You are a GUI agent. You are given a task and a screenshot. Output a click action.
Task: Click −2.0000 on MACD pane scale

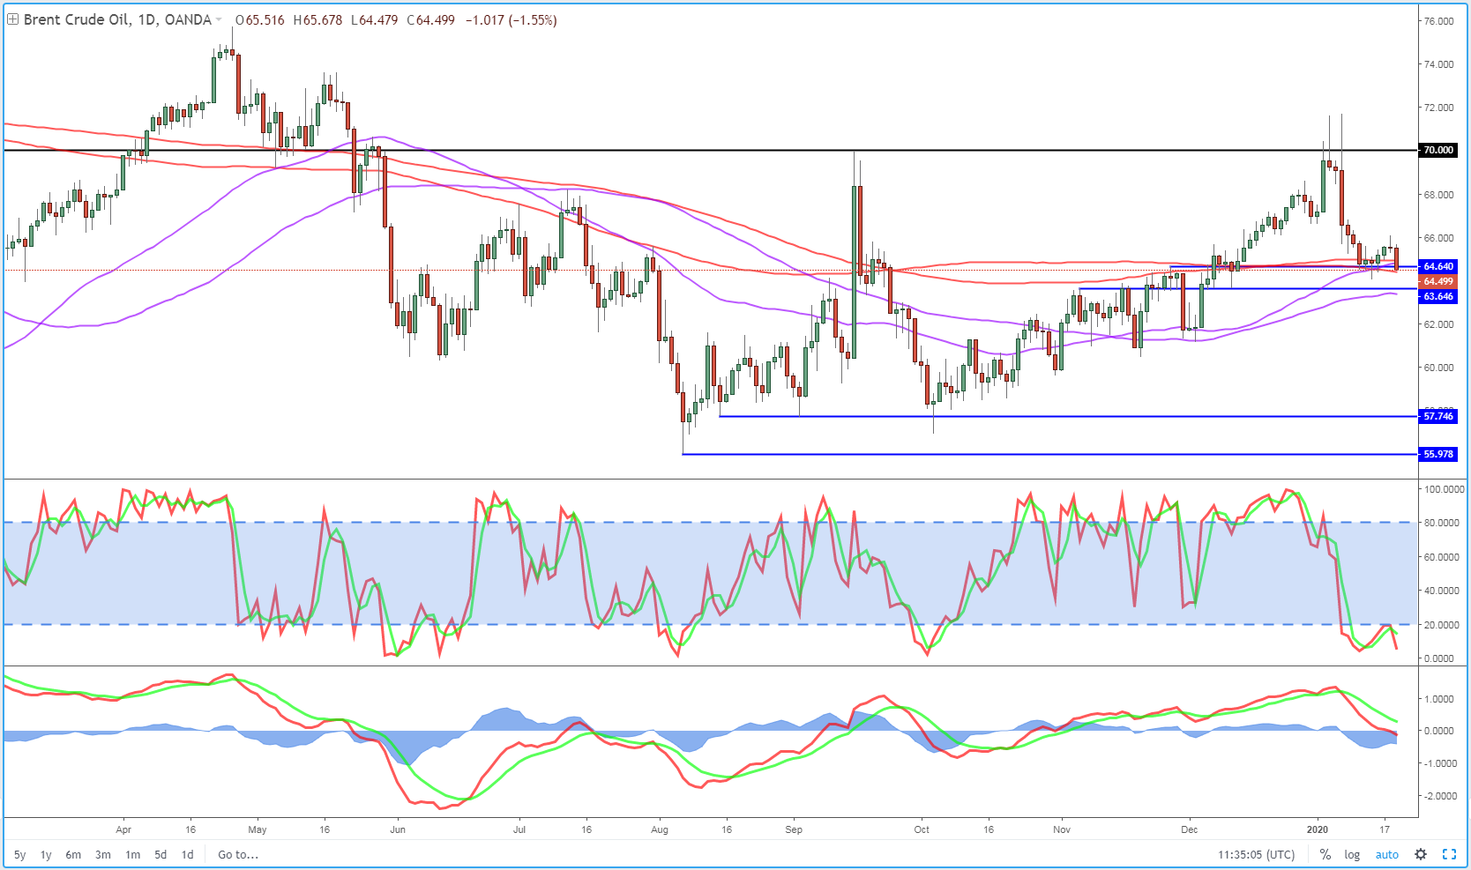1440,796
